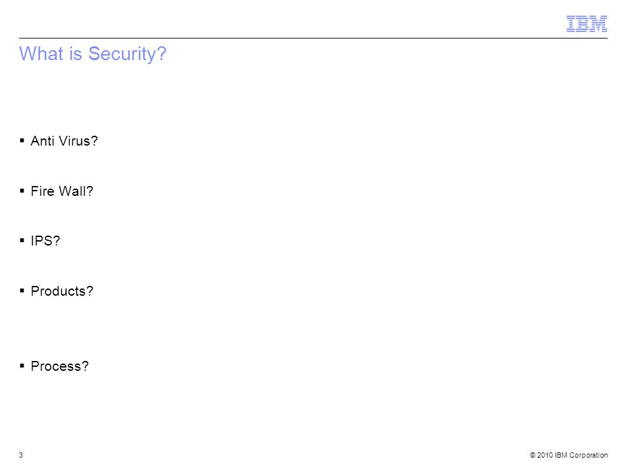Select the square bullet before Anti Virus
The image size is (626, 470).
click(22, 141)
